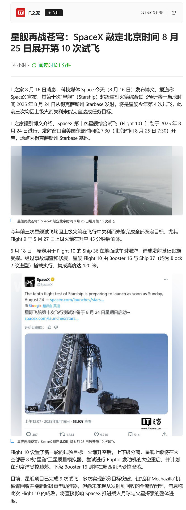Click the retweet icon showing 1,844
Viewport: 186px width, 510px height.
click(x=62, y=434)
